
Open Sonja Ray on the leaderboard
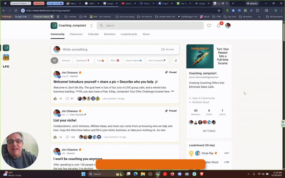[x=207, y=153]
